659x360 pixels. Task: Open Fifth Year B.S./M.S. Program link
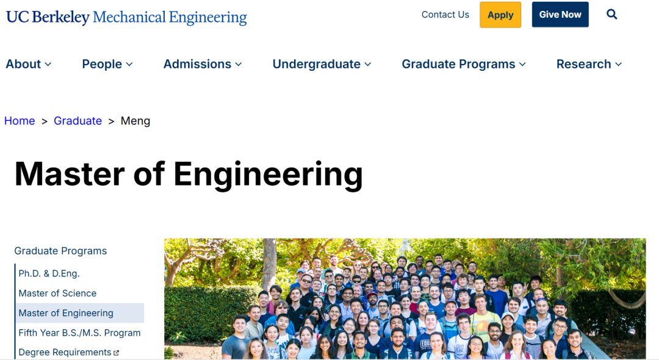pos(79,333)
